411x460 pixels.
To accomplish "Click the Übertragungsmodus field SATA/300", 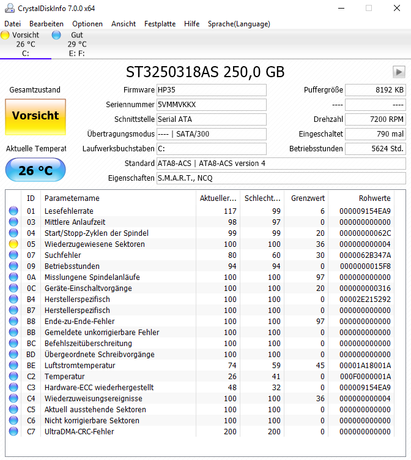I will pyautogui.click(x=211, y=134).
